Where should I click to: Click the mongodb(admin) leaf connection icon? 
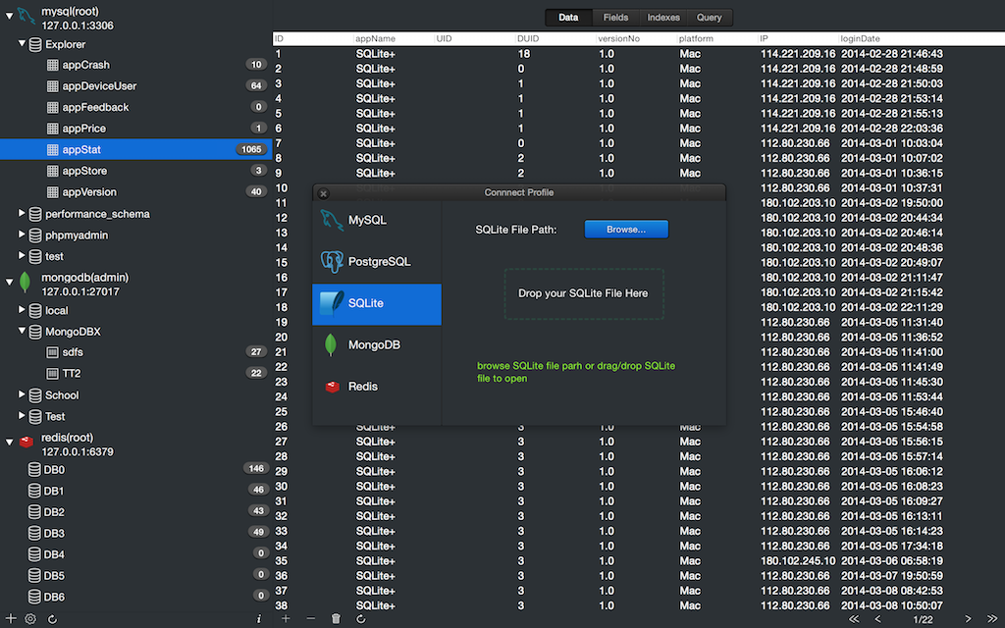[25, 282]
